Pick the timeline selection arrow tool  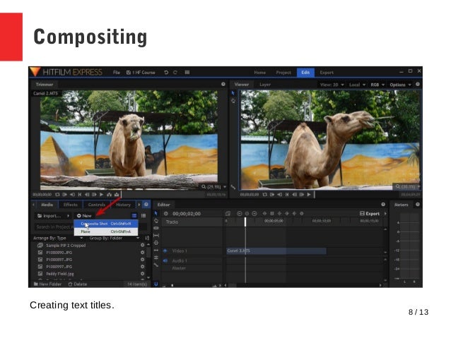point(156,213)
